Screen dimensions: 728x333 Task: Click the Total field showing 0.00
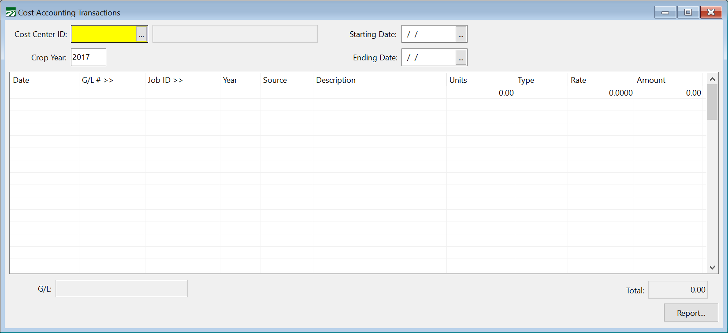(678, 290)
